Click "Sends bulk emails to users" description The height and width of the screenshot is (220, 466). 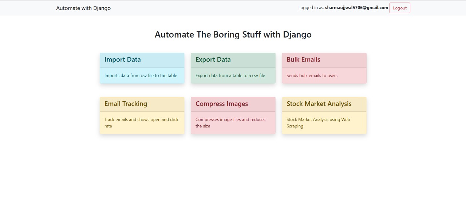(312, 76)
